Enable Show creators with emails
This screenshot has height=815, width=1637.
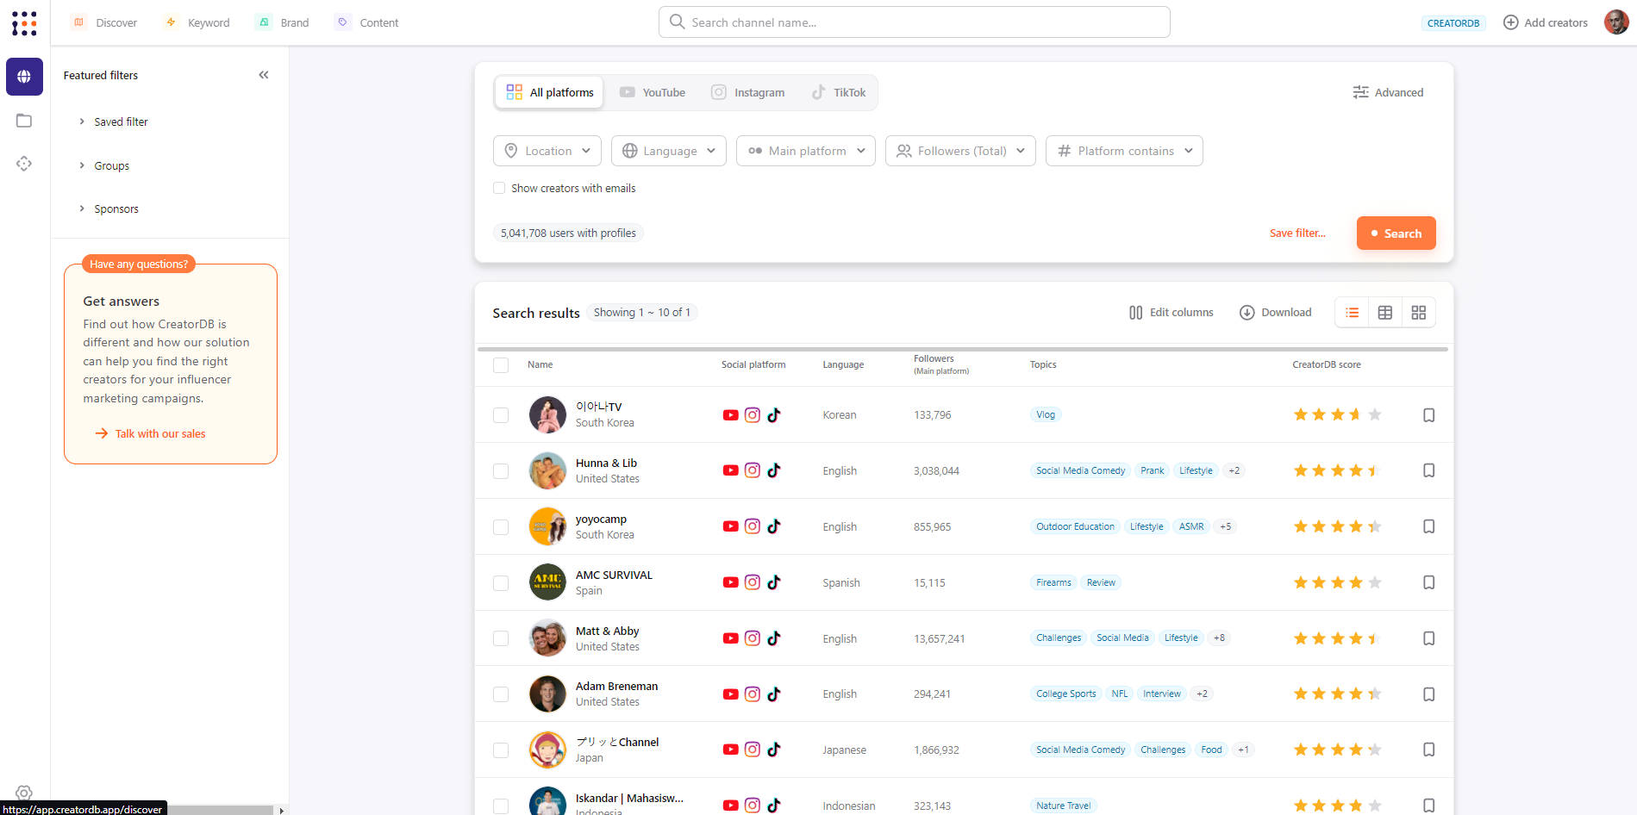point(499,188)
